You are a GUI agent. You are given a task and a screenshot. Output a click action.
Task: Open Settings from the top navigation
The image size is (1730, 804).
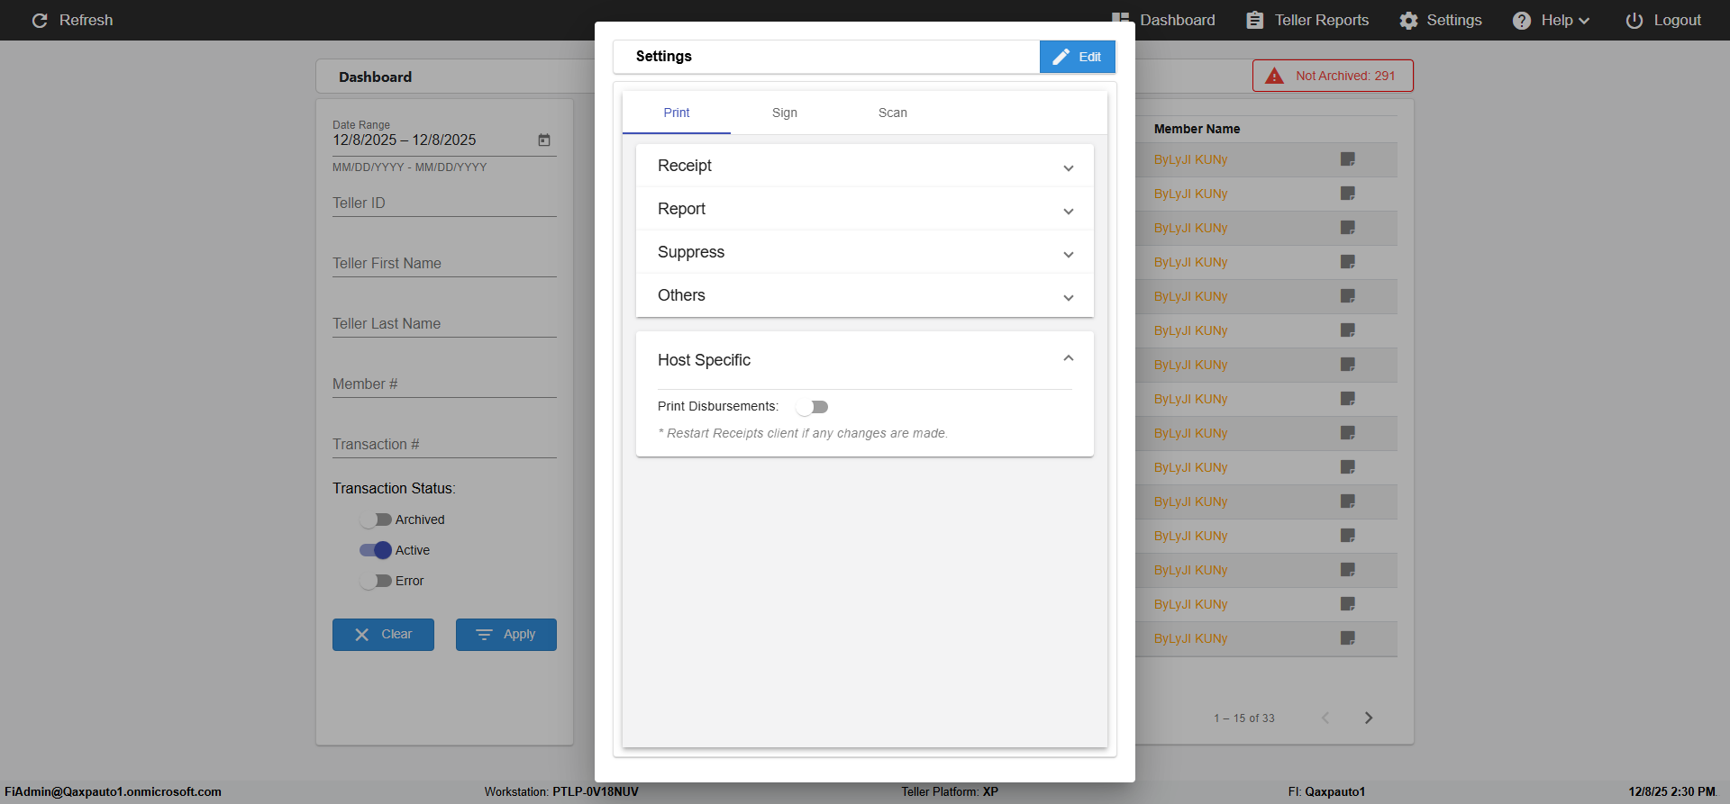1441,20
